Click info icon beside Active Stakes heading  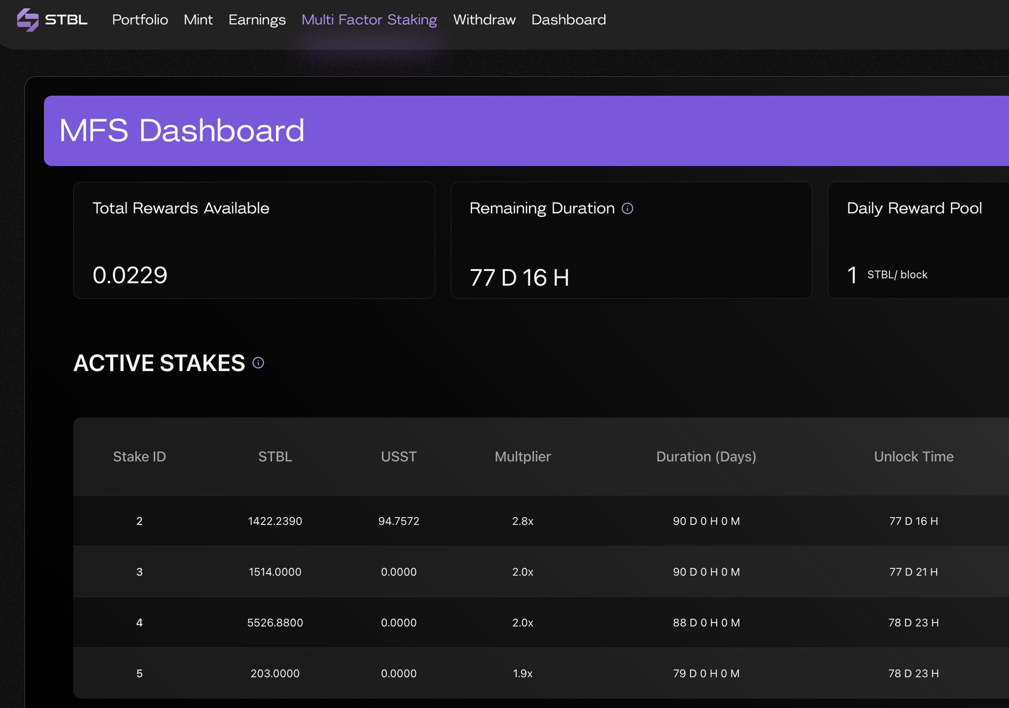(x=258, y=363)
